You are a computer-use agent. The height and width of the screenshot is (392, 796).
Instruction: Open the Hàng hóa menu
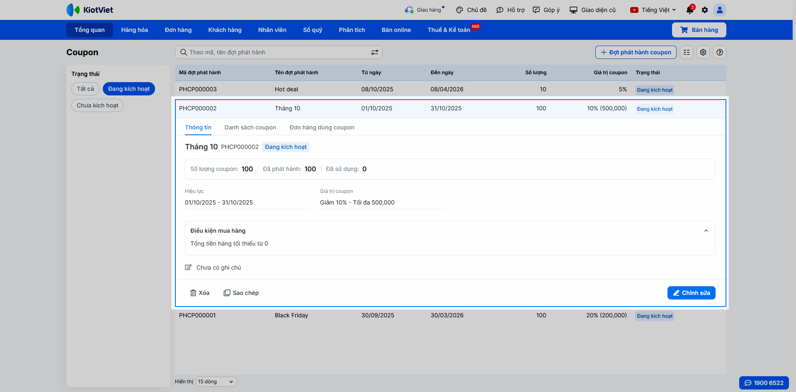(x=134, y=30)
